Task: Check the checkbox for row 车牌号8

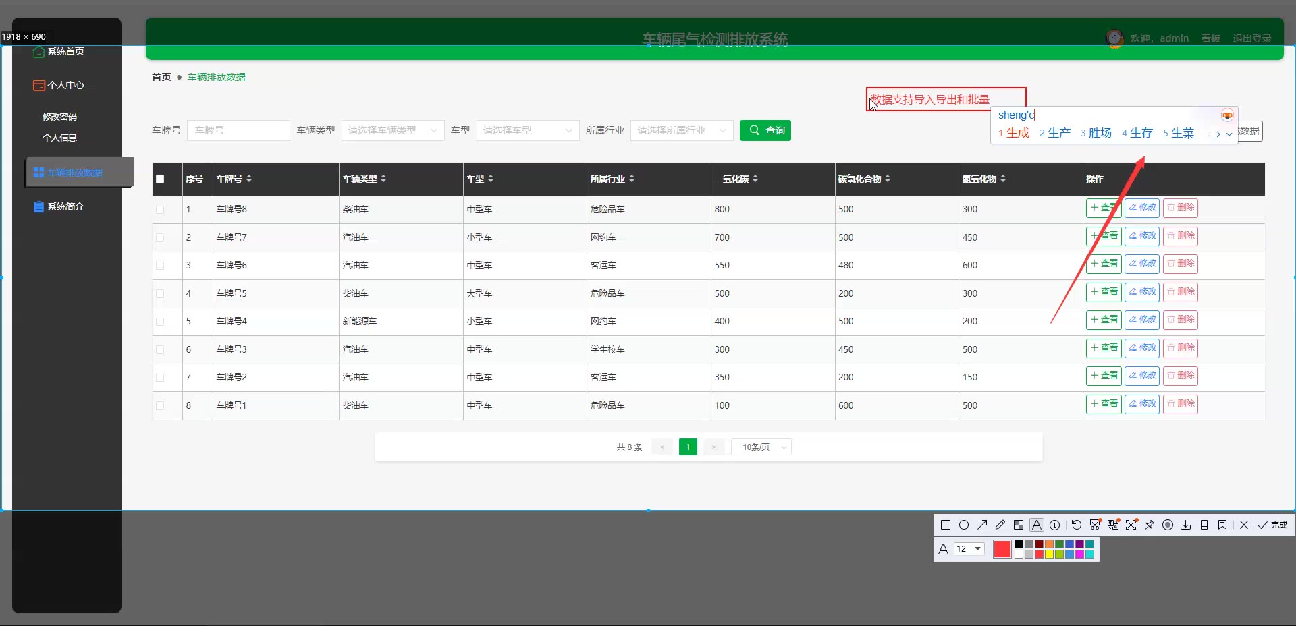Action: (x=160, y=210)
